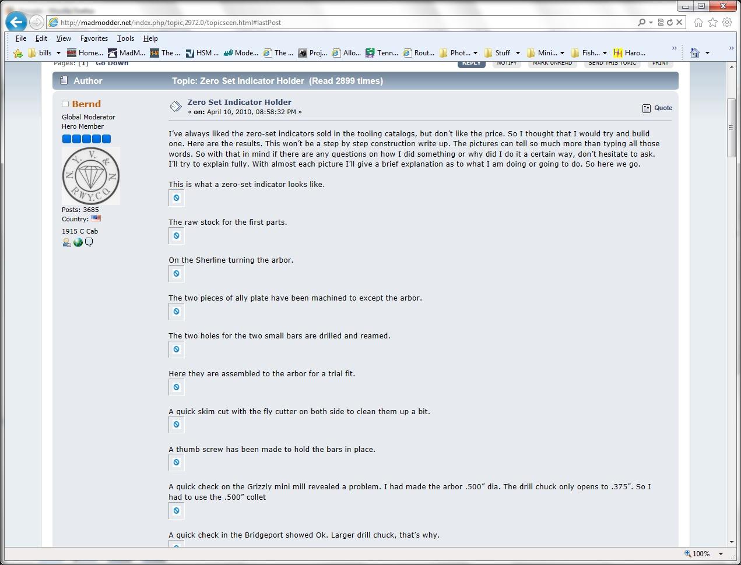Stop loading with the X icon in address bar
The width and height of the screenshot is (741, 565).
[x=679, y=22]
